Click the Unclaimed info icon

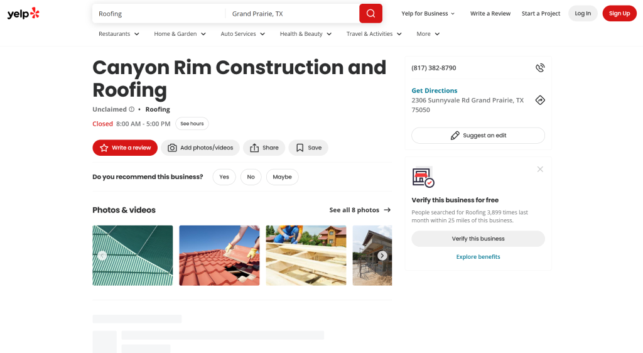pyautogui.click(x=132, y=109)
